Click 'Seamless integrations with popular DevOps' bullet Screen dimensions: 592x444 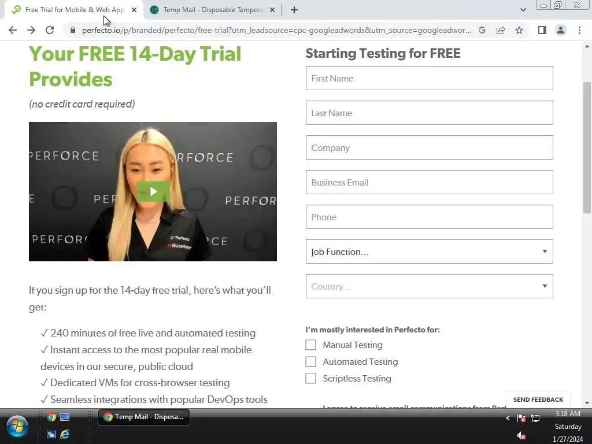154,399
